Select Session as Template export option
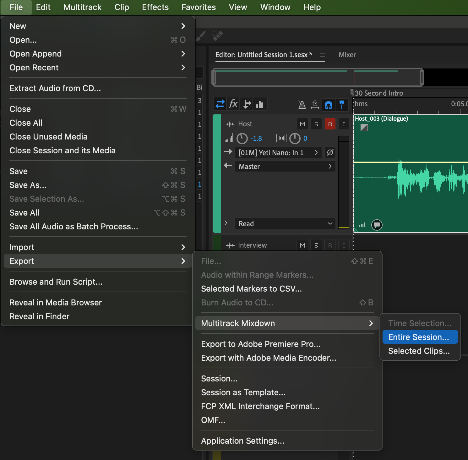Screen dimensions: 468x460 tap(243, 392)
